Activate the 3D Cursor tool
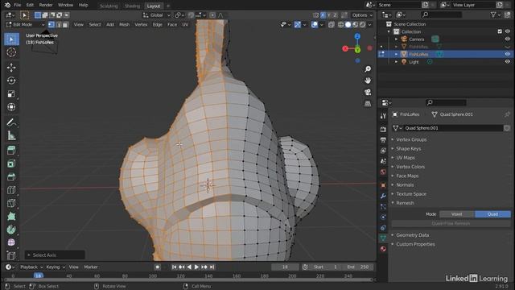Viewport: 515px width, 290px height. (x=11, y=52)
